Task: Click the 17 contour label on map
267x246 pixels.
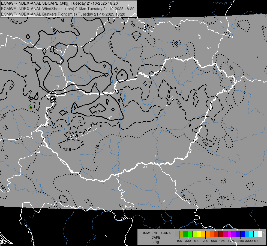Action: coord(98,112)
